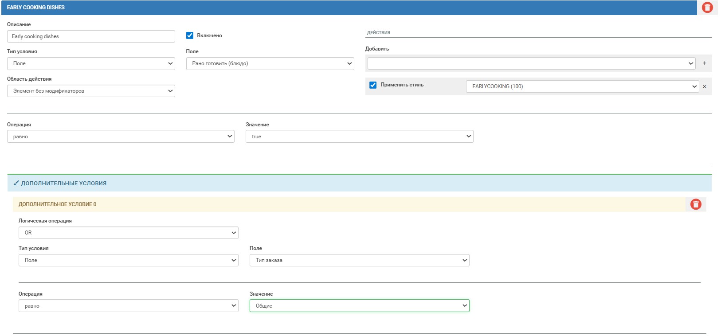Open the Тип заказа field dropdown
The image size is (721, 336).
359,260
